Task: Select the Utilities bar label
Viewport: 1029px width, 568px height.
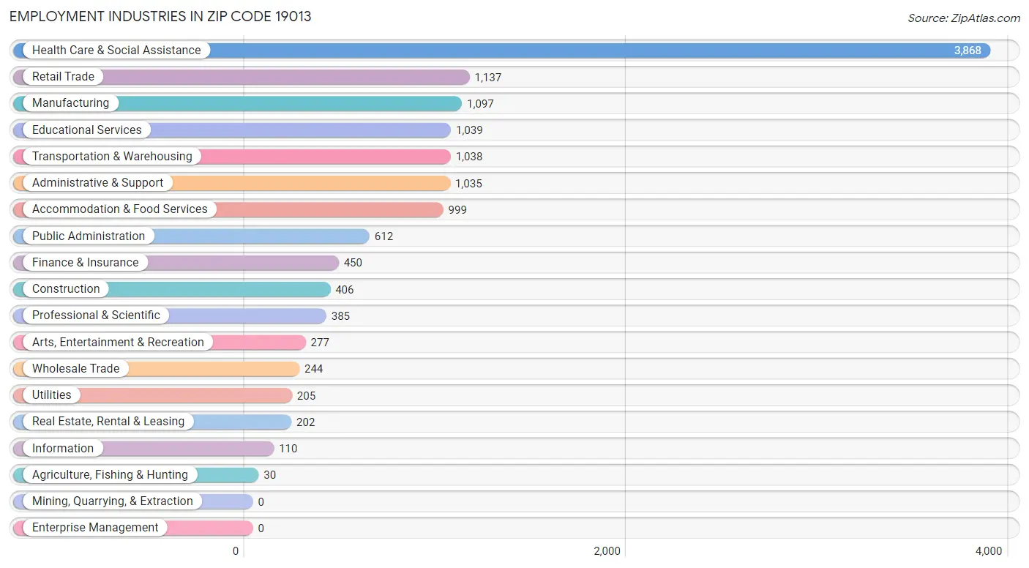Action: (x=52, y=395)
